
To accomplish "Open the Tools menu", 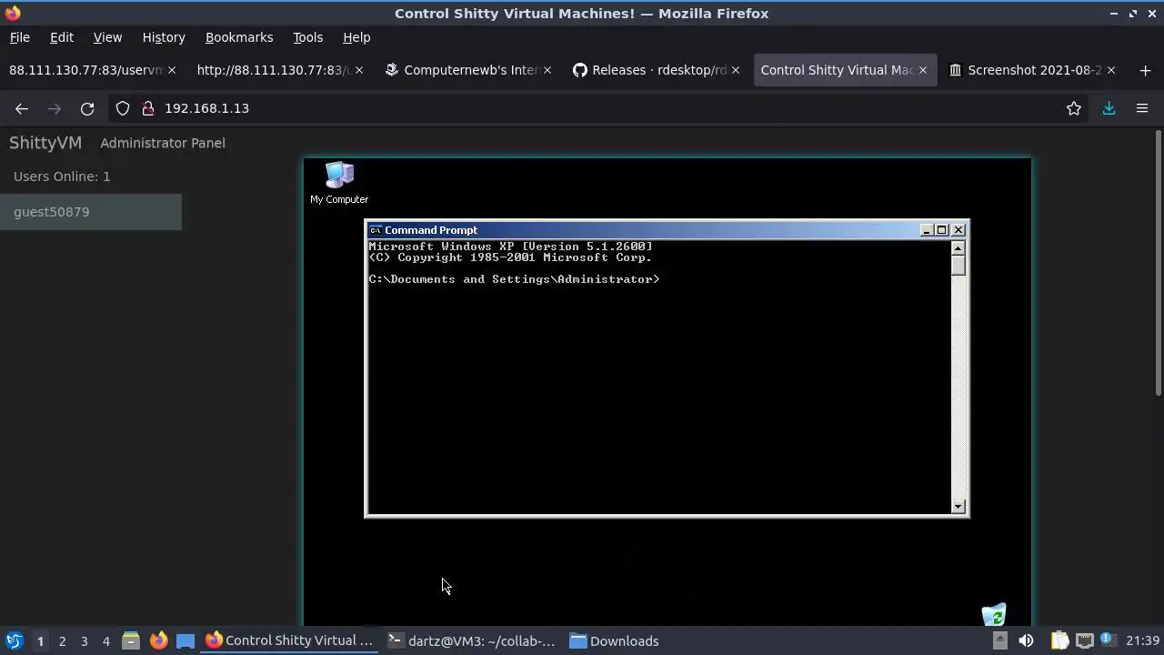I will tap(307, 37).
